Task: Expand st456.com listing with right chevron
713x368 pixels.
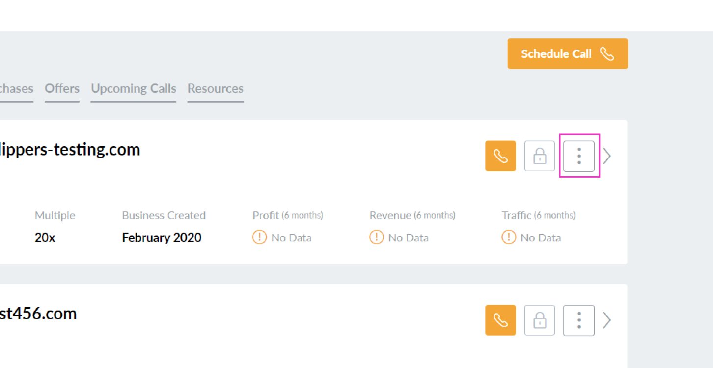Action: [x=607, y=320]
